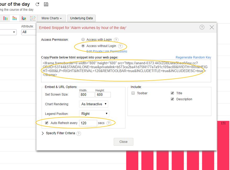Click the refresh icon beside the chart title
The height and width of the screenshot is (170, 230).
[37, 4]
